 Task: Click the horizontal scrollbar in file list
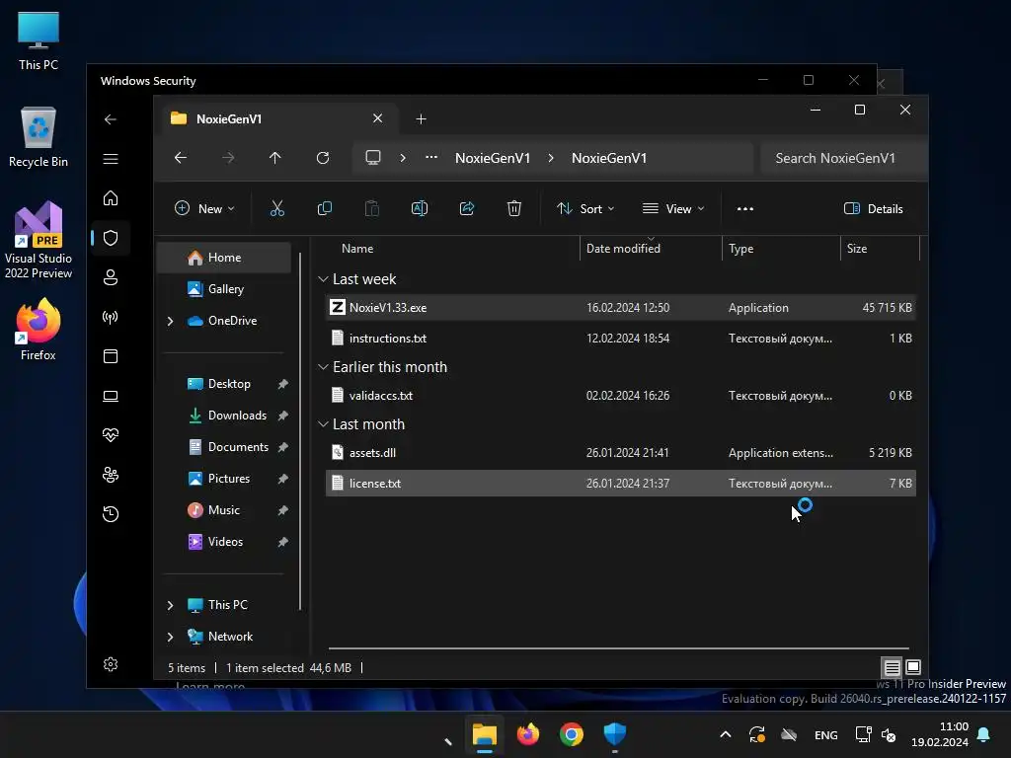click(x=618, y=647)
